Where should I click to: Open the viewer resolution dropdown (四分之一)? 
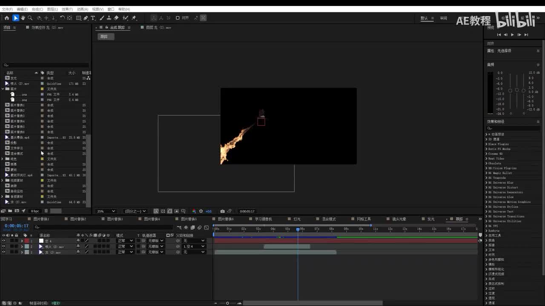(x=135, y=211)
